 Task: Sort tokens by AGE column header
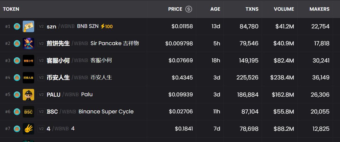click(x=215, y=9)
